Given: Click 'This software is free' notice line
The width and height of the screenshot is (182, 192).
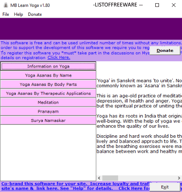Looking at the screenshot, I should tap(91, 43).
